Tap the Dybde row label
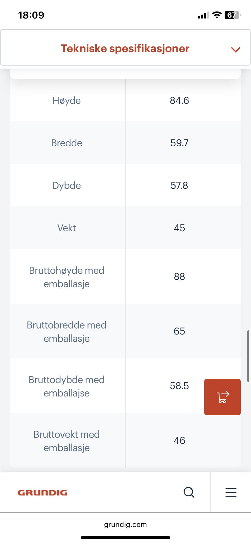This screenshot has height=544, width=251. click(x=67, y=185)
